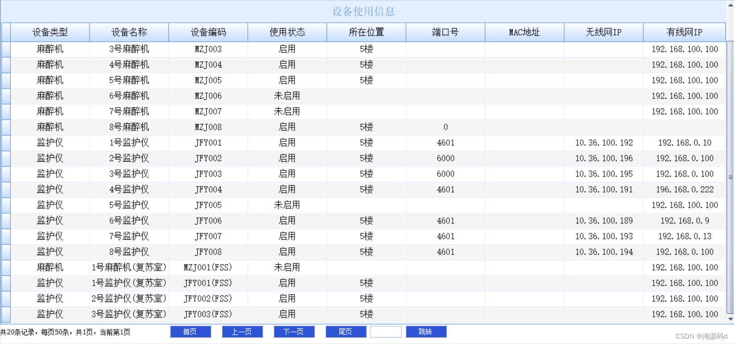Click the 使用状态 column header

pyautogui.click(x=287, y=32)
